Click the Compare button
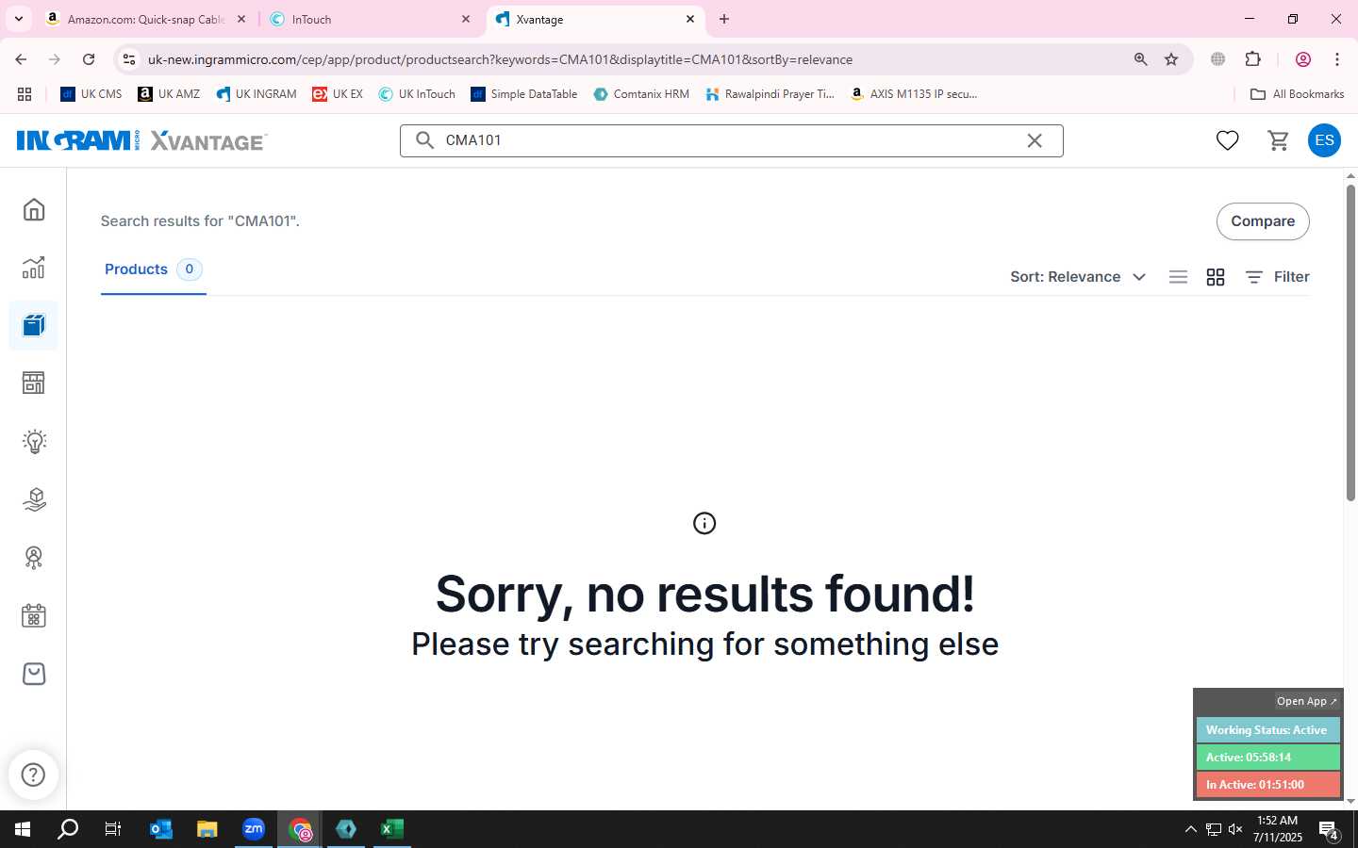This screenshot has width=1358, height=848. point(1263,221)
